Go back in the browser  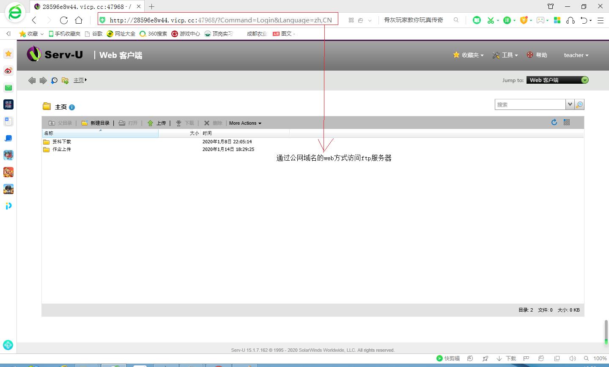point(34,20)
